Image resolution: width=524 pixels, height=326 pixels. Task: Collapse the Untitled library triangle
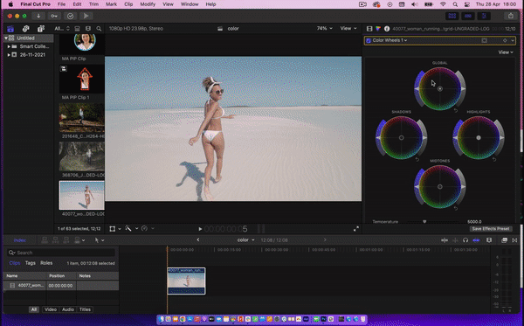pos(6,38)
